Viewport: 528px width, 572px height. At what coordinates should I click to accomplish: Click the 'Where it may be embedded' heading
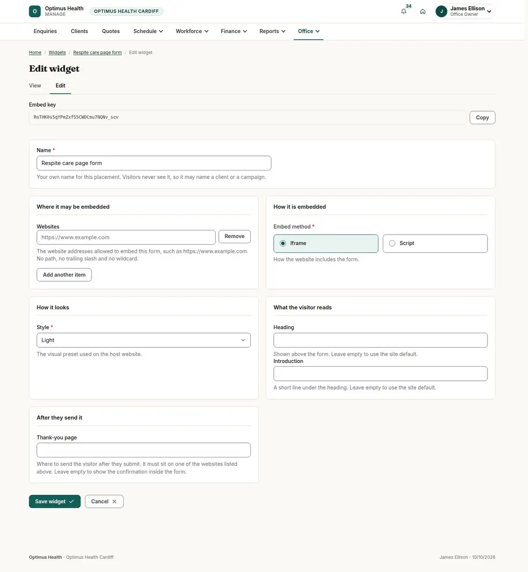73,207
